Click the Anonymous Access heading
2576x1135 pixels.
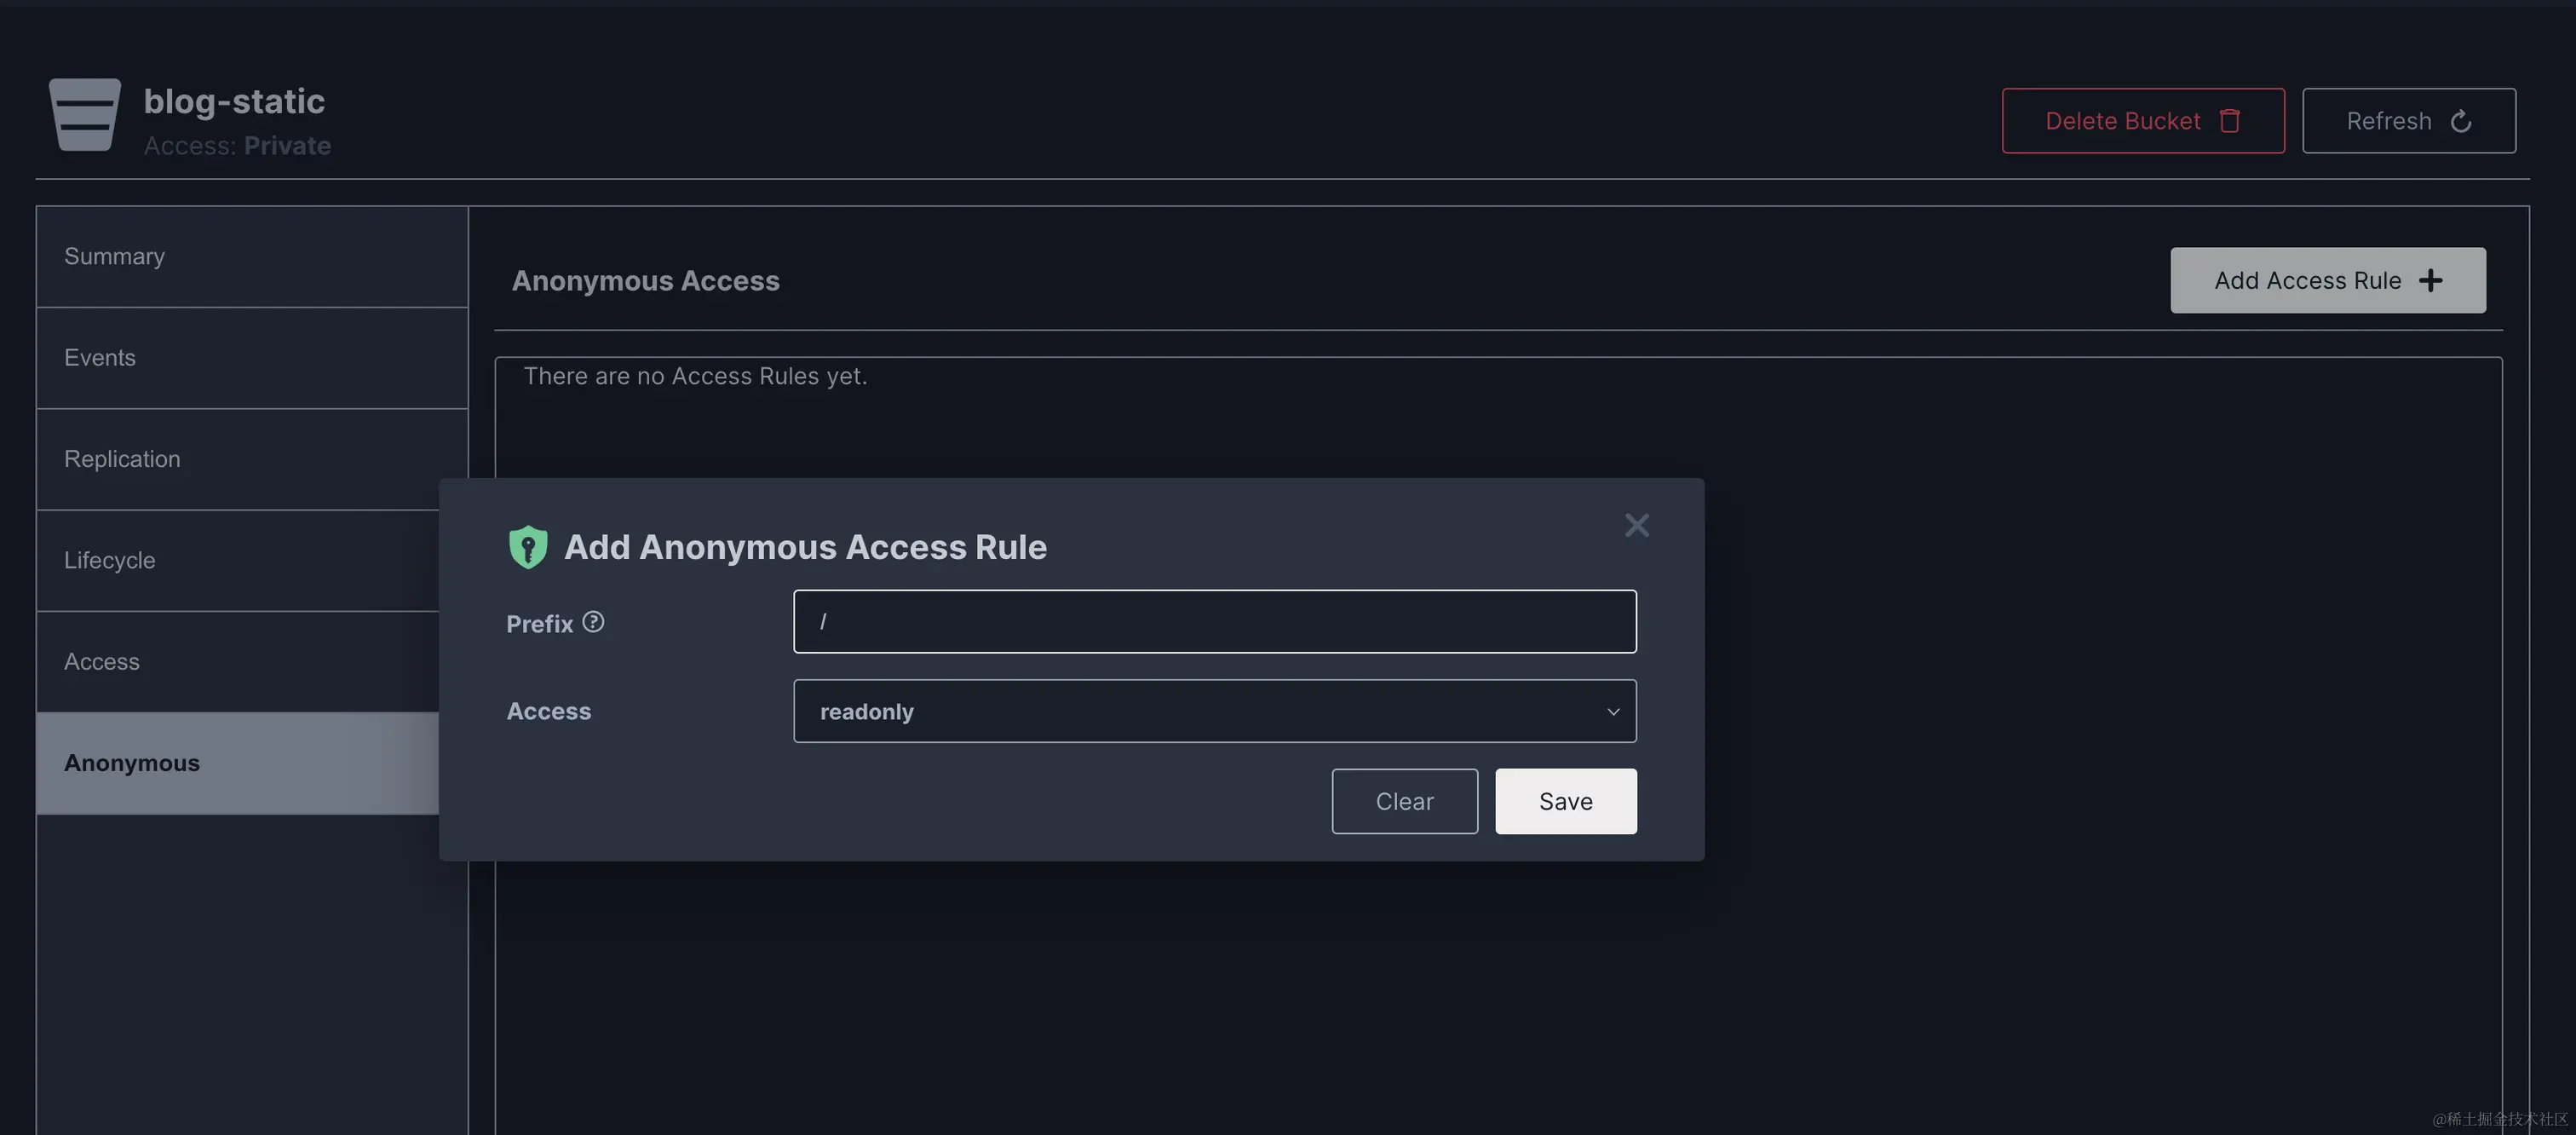(645, 281)
